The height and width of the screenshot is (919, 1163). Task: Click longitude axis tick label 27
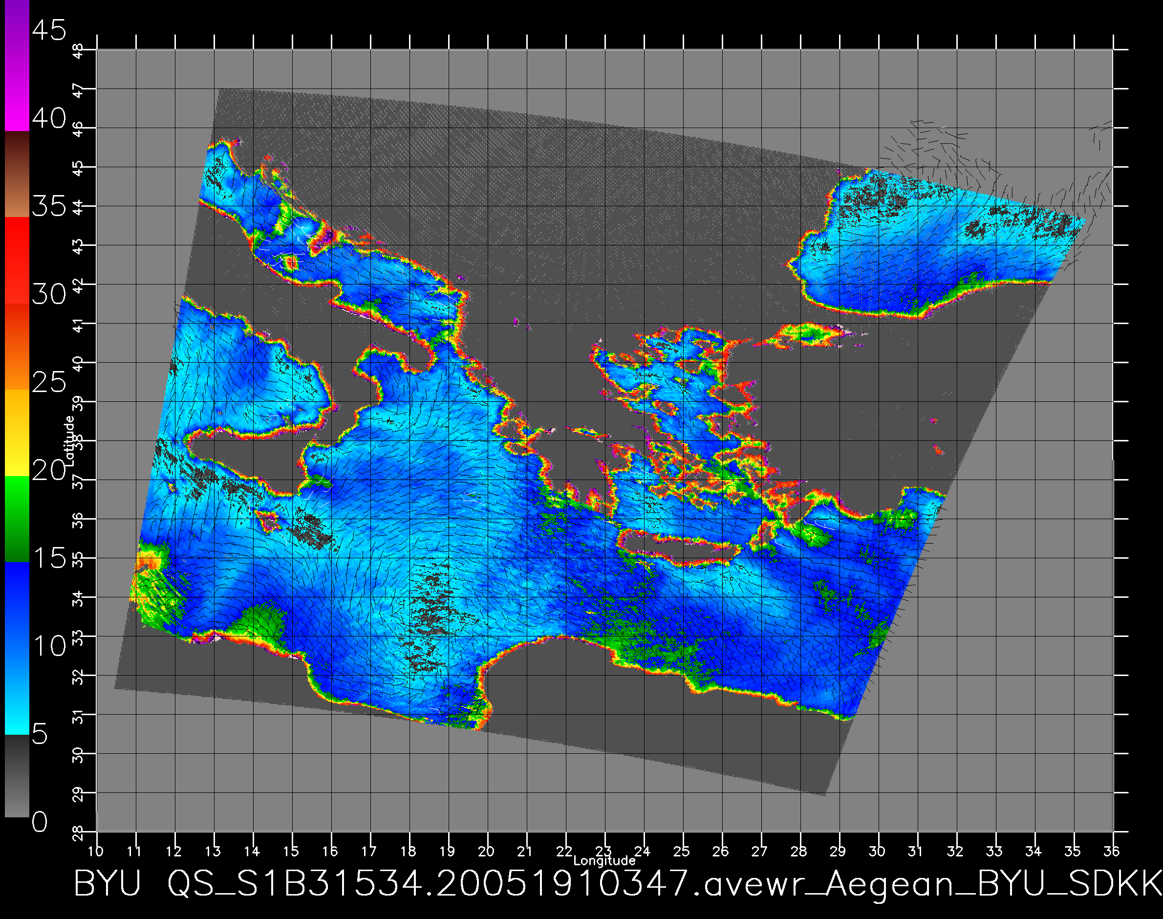759,851
